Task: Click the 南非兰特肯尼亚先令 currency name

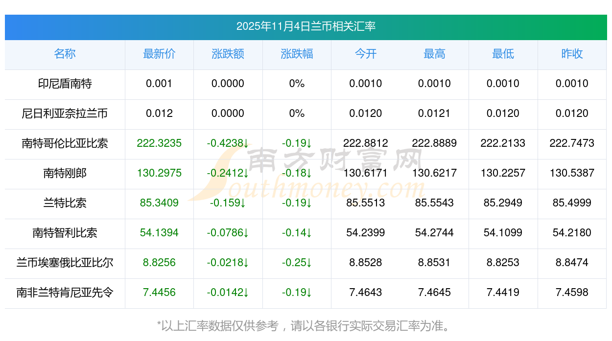Action: coord(65,293)
